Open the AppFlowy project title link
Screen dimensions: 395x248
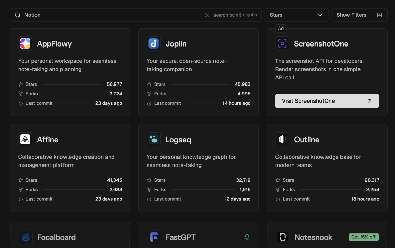(x=55, y=43)
